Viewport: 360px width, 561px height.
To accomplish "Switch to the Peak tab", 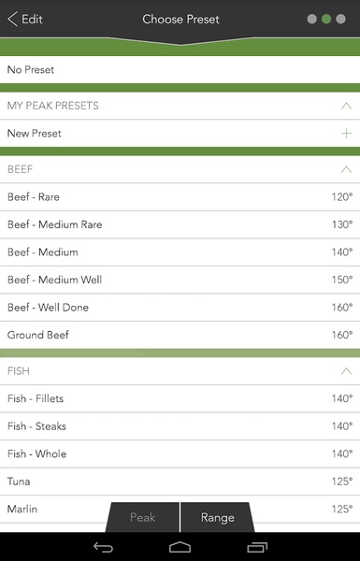I will click(143, 517).
